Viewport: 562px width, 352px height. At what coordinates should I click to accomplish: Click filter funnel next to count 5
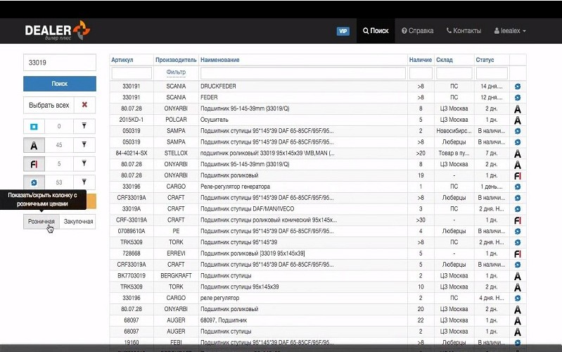pos(84,163)
